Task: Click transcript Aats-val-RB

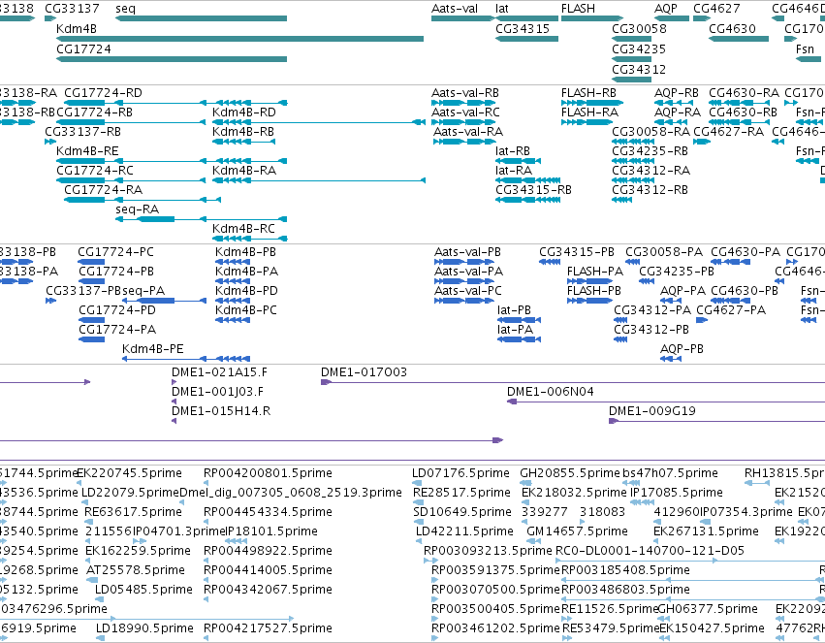Action: [x=462, y=103]
